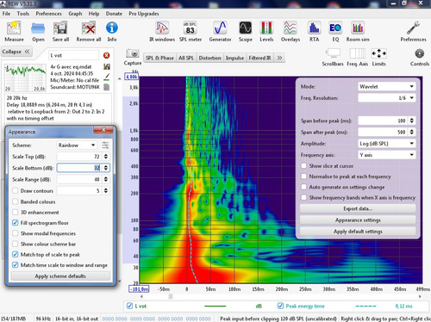Open the Donate menu item
Image resolution: width=431 pixels, height=322 pixels.
click(114, 14)
